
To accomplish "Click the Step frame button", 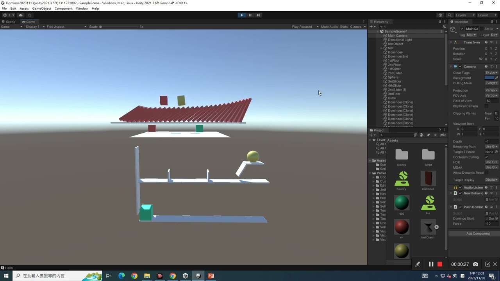I will [258, 15].
